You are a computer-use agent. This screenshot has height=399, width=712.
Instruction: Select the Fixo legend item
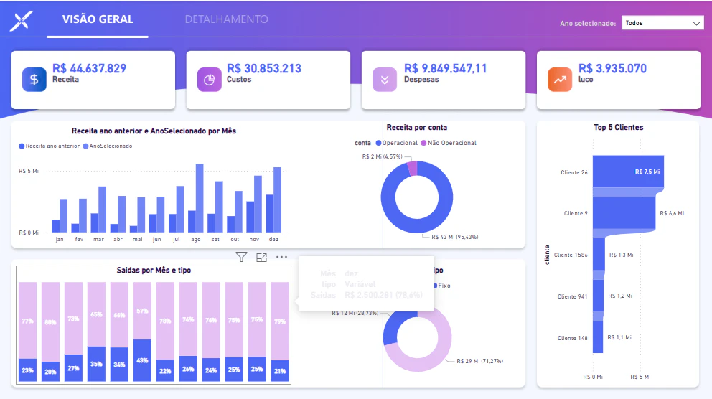(442, 286)
